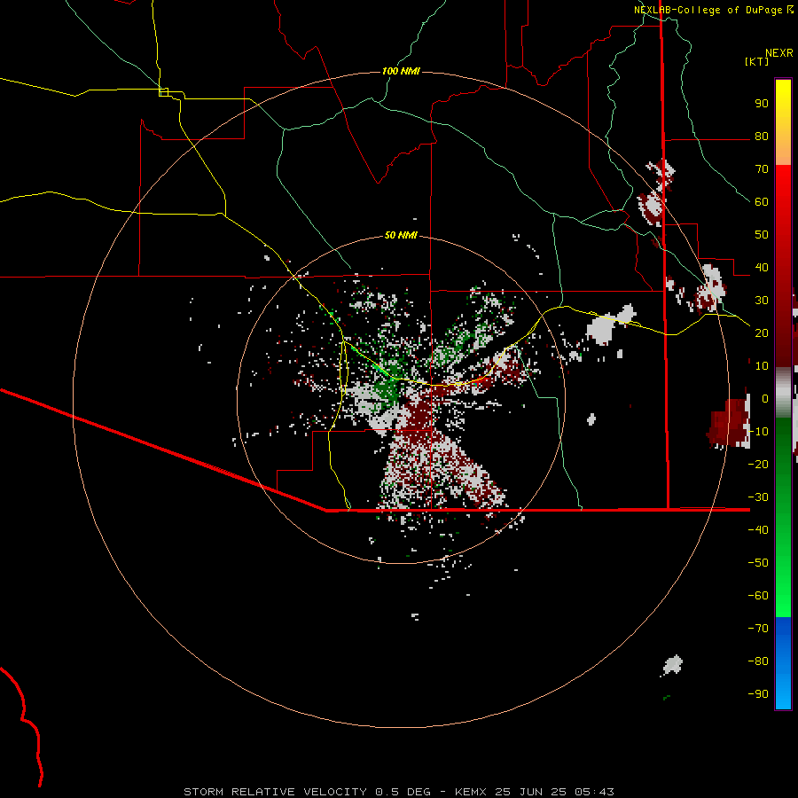Click the -40 value on the velocity scale
This screenshot has width=798, height=798.
click(758, 530)
